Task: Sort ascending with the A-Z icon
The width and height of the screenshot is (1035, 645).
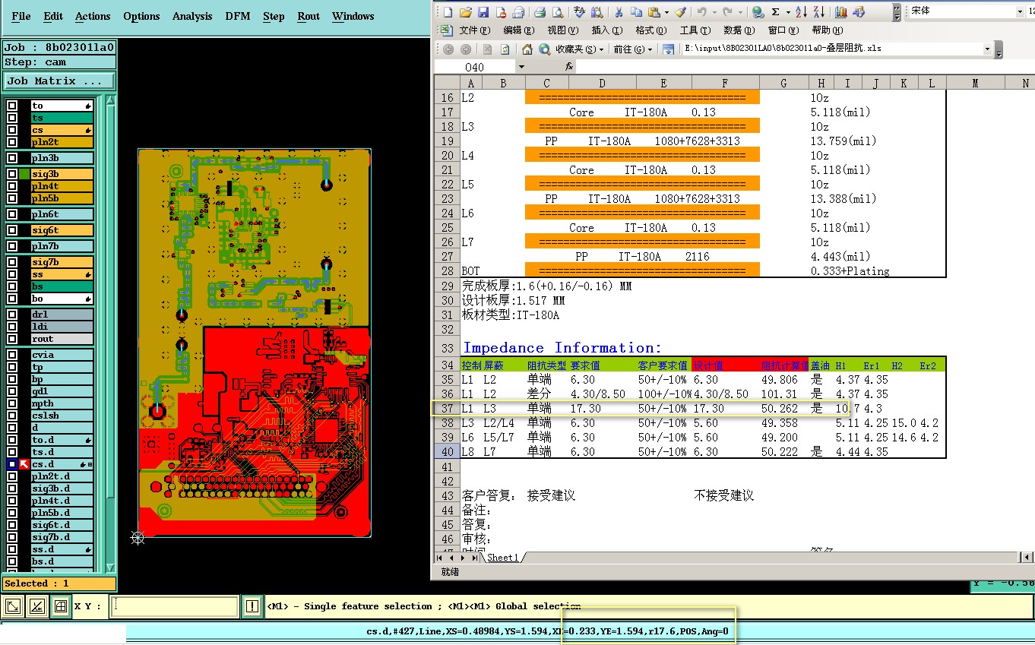Action: (800, 11)
